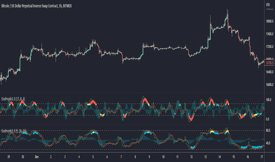Click the date label 10 on time axis
275x162 pixels.
[163, 157]
